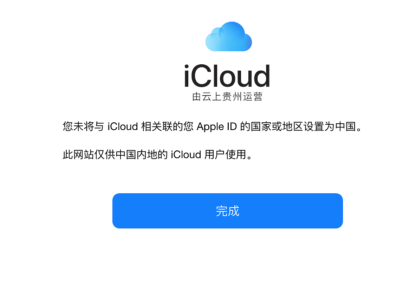Confirm with the blue 完成 button
Viewport: 416px width, 298px height.
pos(227,211)
